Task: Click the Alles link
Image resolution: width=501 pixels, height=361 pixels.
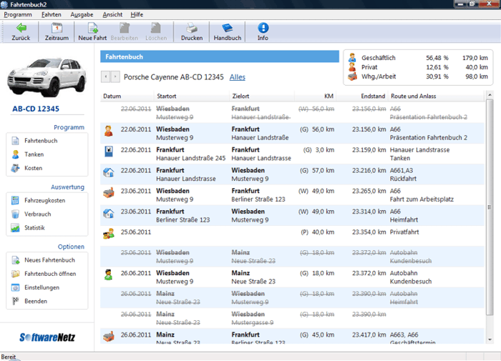Action: tap(237, 77)
